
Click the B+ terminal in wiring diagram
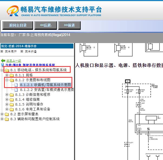tap(128, 81)
